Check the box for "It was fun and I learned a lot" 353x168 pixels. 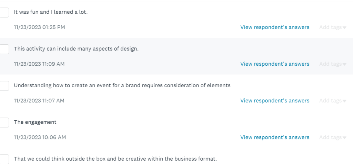tap(4, 13)
